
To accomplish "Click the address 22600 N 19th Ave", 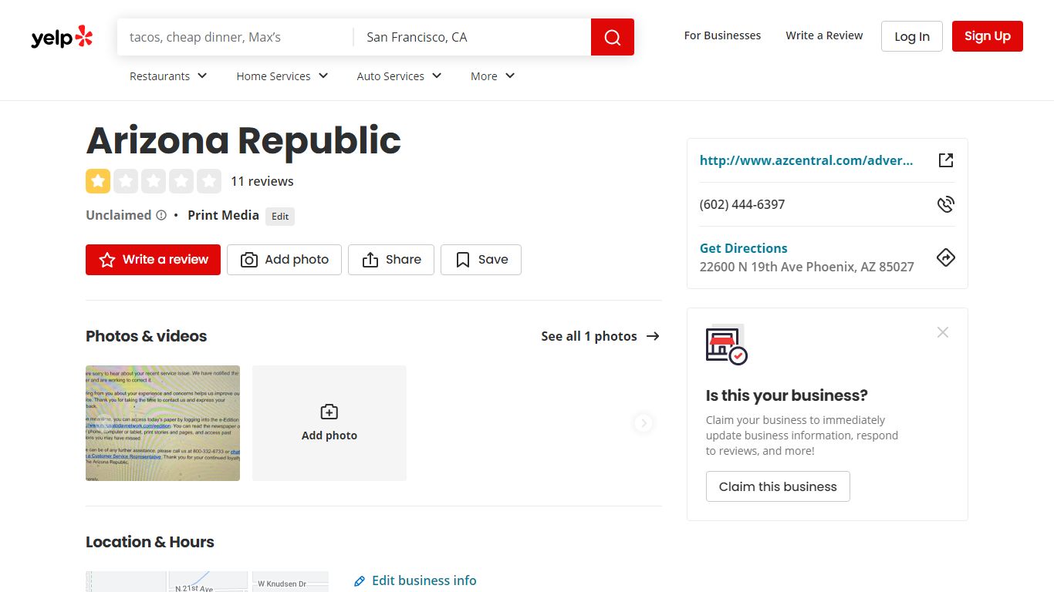I will [807, 267].
